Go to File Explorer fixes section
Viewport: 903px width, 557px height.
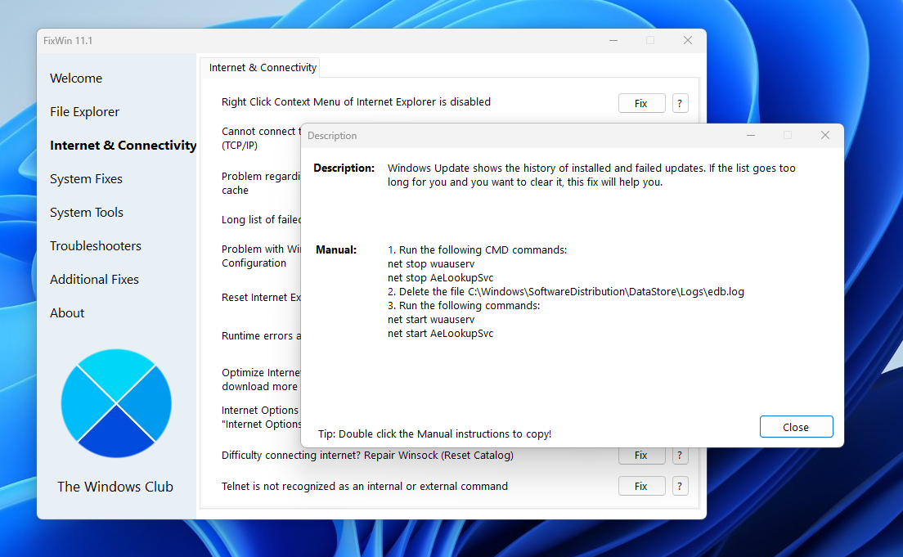click(85, 112)
